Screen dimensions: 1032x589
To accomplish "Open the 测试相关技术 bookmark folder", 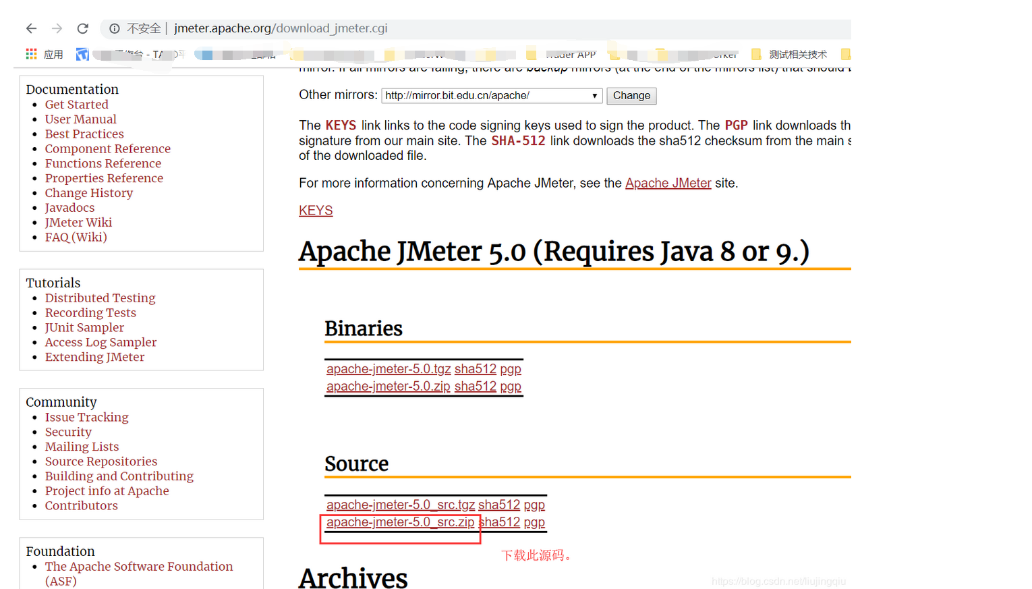I will tap(789, 54).
